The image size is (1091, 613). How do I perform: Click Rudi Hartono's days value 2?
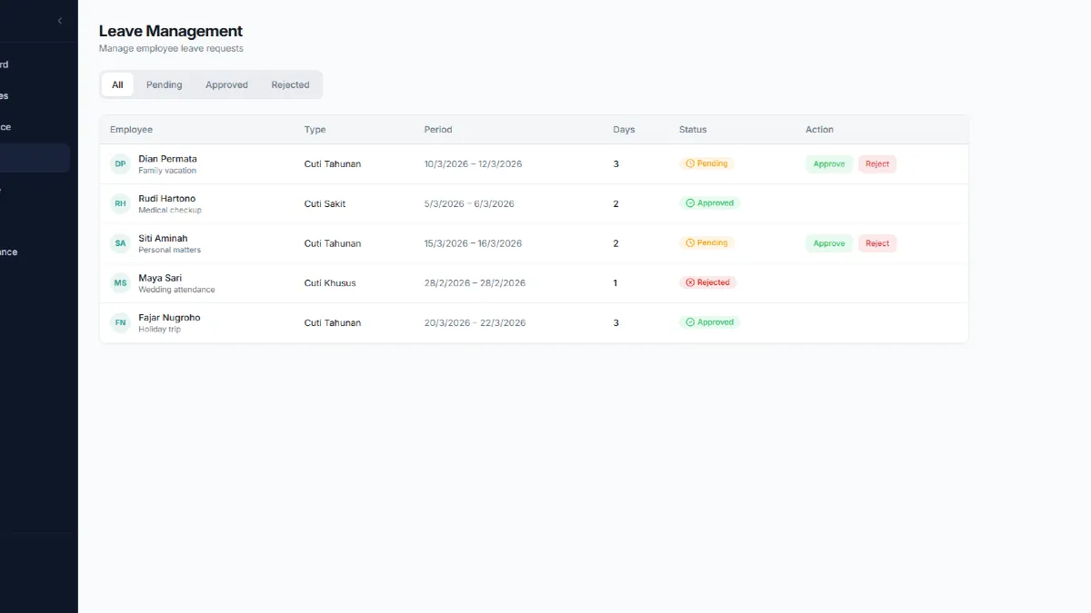(x=616, y=203)
